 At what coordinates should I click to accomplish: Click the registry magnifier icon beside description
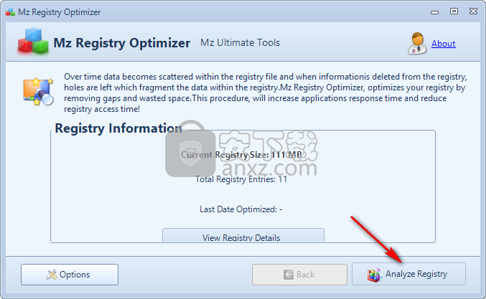(x=38, y=92)
